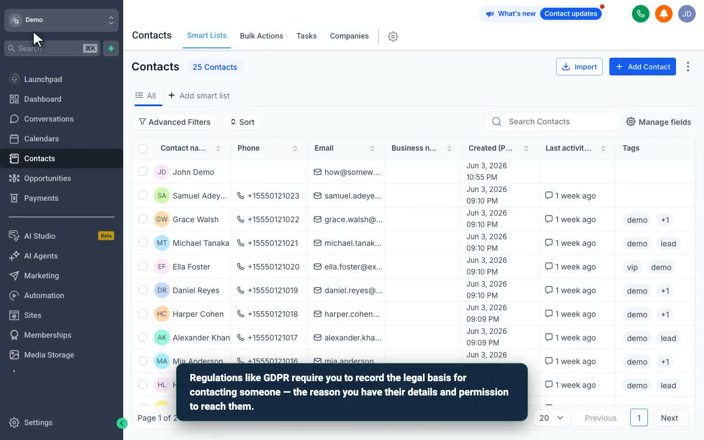Open the Demo account switcher dropdown
Viewport: 704px width, 440px height.
click(x=62, y=20)
